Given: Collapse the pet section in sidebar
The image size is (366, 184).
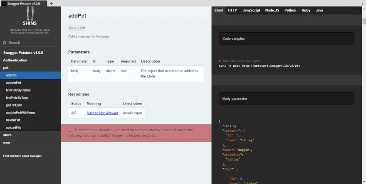Looking at the screenshot, I should tap(5, 68).
